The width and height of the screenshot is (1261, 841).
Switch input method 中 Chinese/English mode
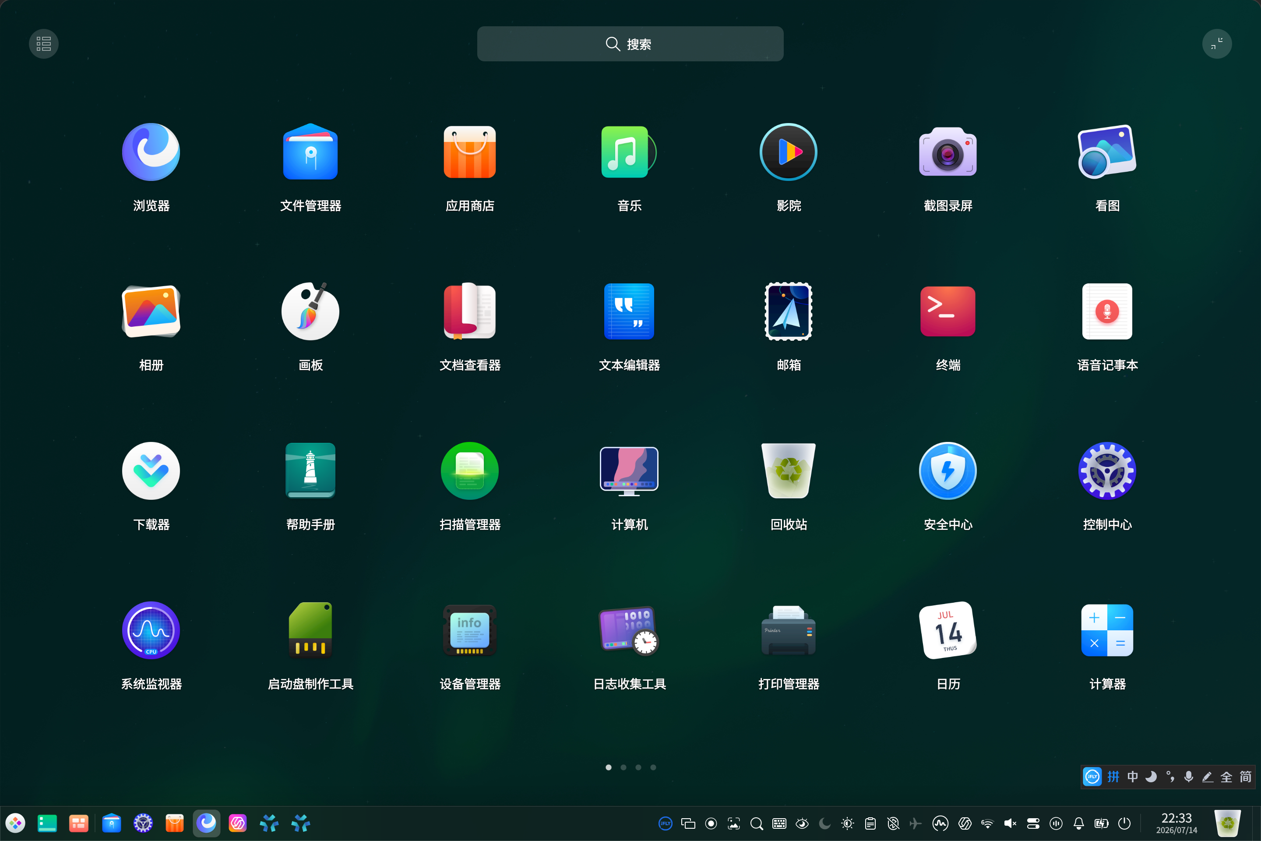click(1132, 777)
